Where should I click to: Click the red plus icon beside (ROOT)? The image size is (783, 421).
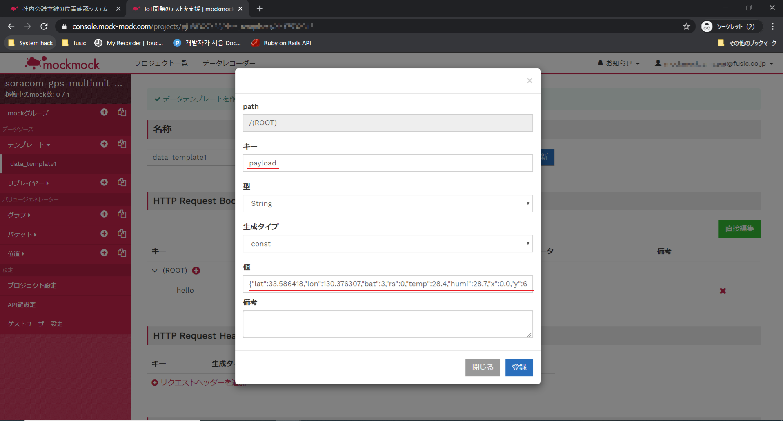coord(196,271)
